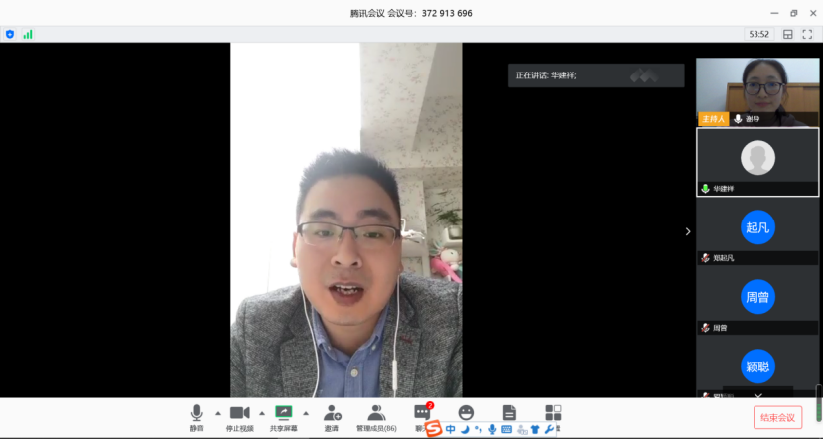
Task: Click the blue security shield icon
Action: [10, 34]
